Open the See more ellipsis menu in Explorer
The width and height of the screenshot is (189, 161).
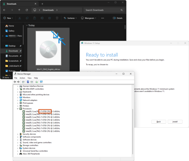(x=103, y=18)
